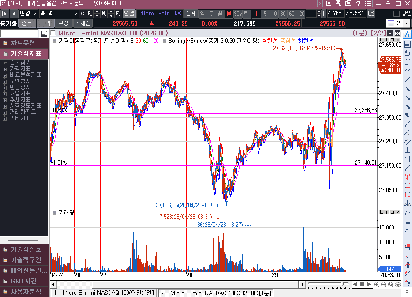Image resolution: width=412 pixels, height=297 pixels.
Task: Open the 차트유형 panel section
Action: coord(24,43)
